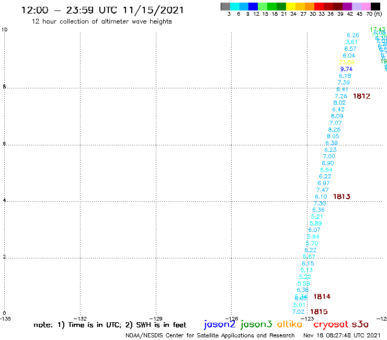Click the pink swatch in the color scale
The width and height of the screenshot is (387, 340).
click(x=366, y=6)
